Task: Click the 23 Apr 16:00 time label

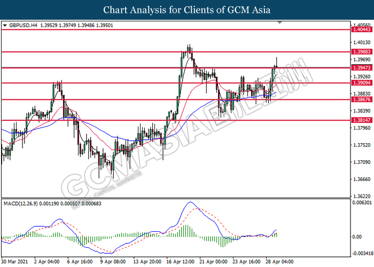Action: tap(247, 262)
